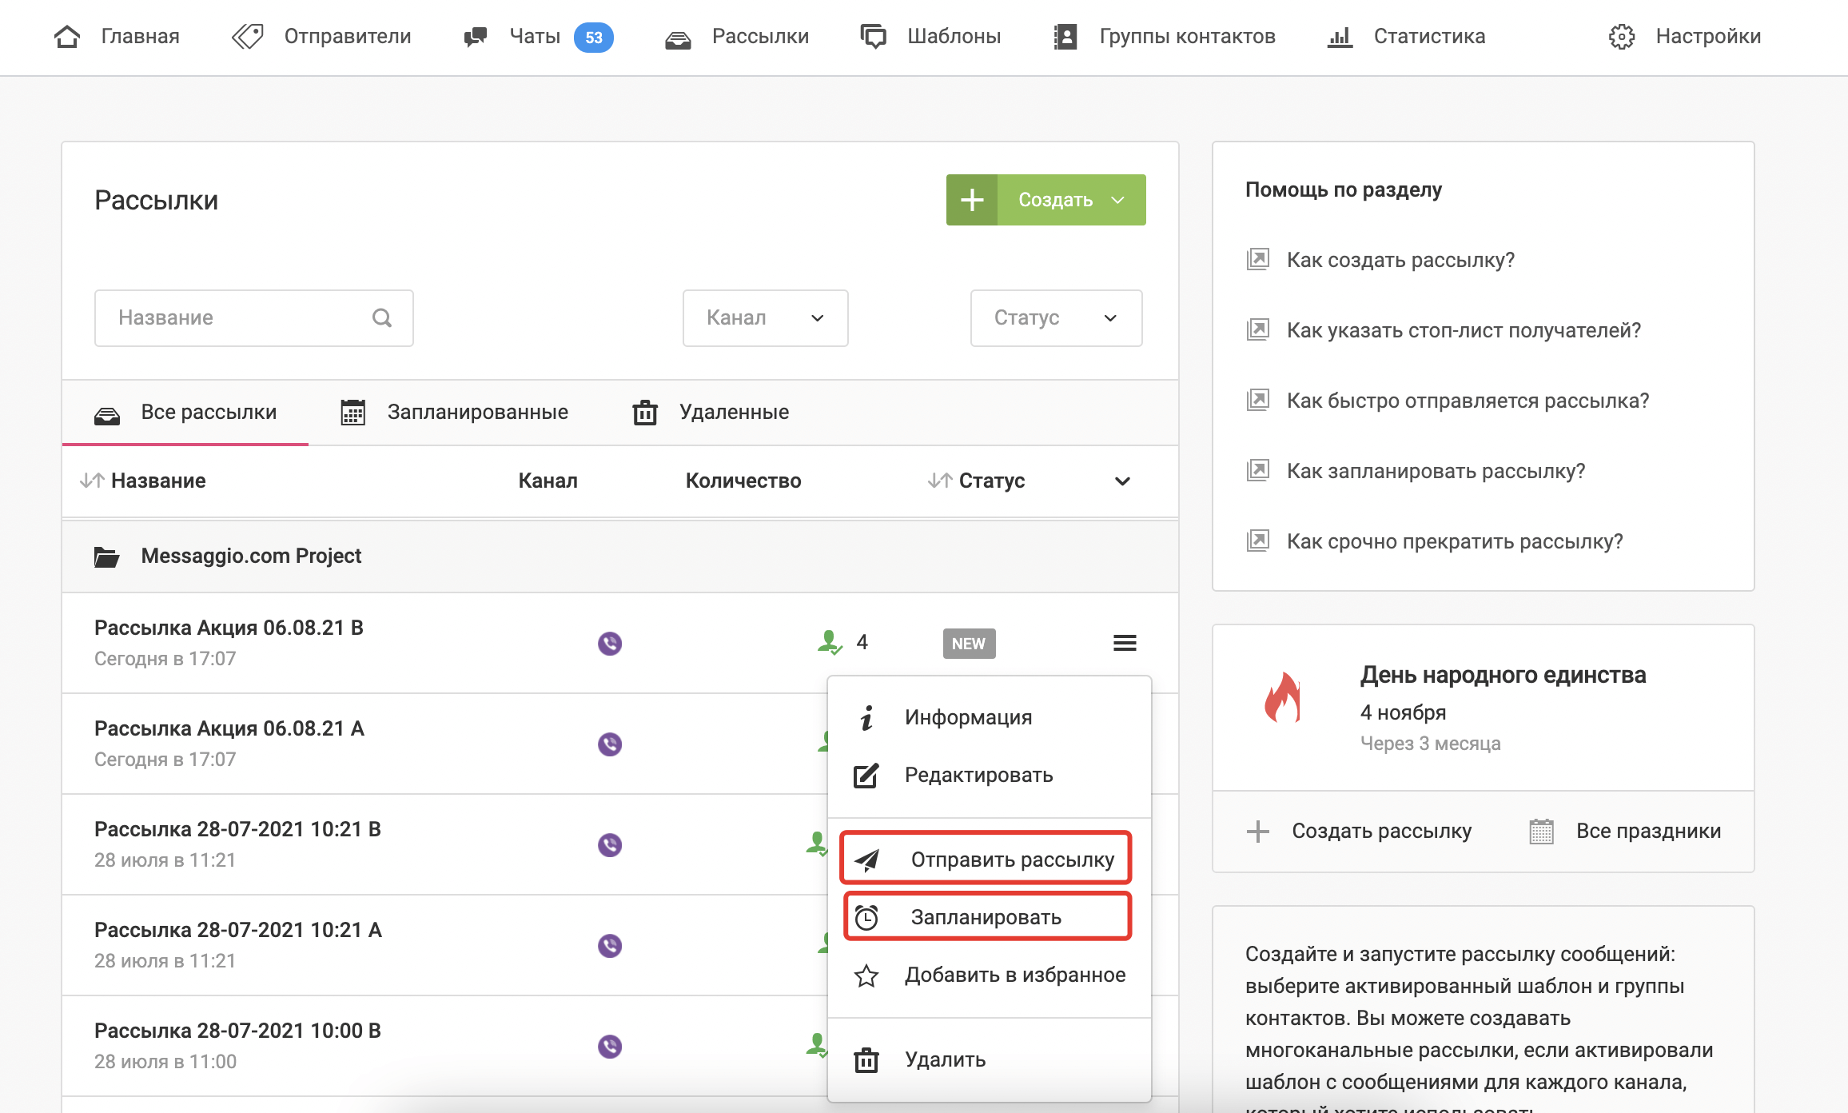1848x1113 pixels.
Task: Open help: Как быстро отправляется рассылка?
Action: click(1468, 401)
